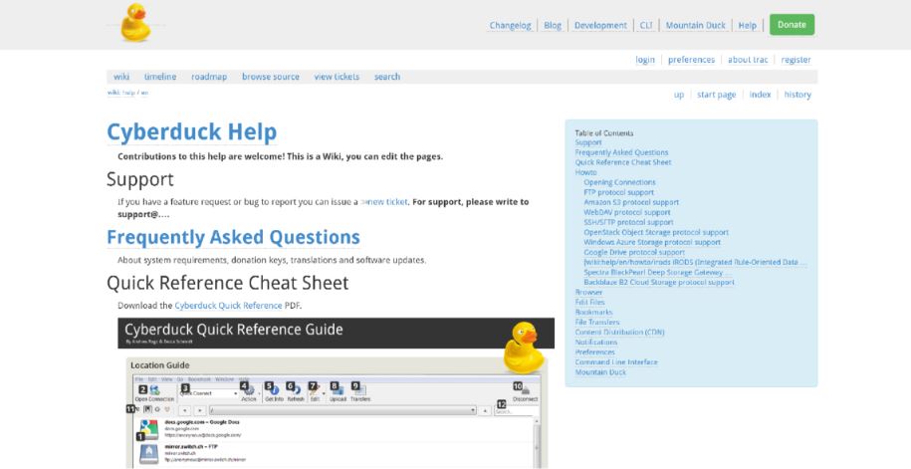Open Frequently Asked Questions heading link
This screenshot has height=469, width=911.
click(x=234, y=237)
